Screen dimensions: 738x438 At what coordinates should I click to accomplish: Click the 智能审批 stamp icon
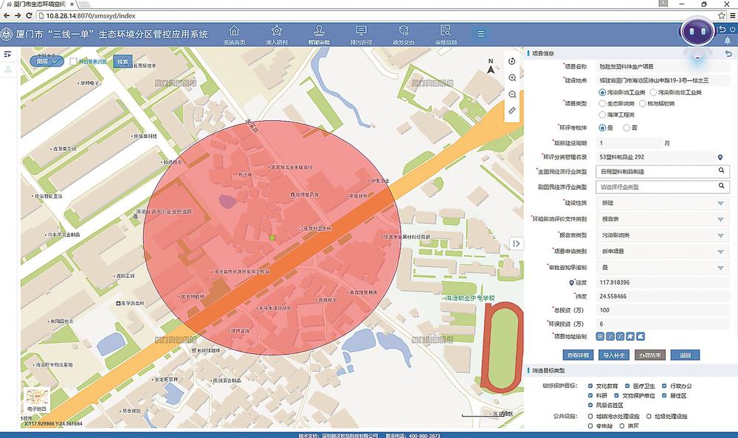[x=319, y=31]
